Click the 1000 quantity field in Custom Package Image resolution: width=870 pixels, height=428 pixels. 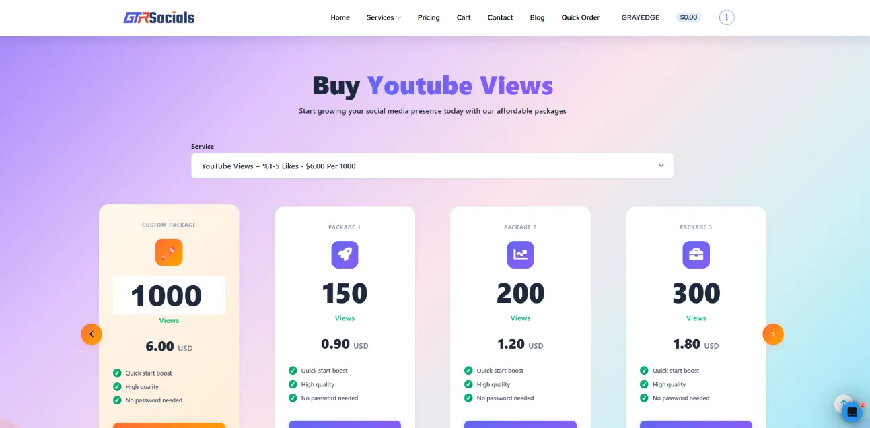click(169, 295)
